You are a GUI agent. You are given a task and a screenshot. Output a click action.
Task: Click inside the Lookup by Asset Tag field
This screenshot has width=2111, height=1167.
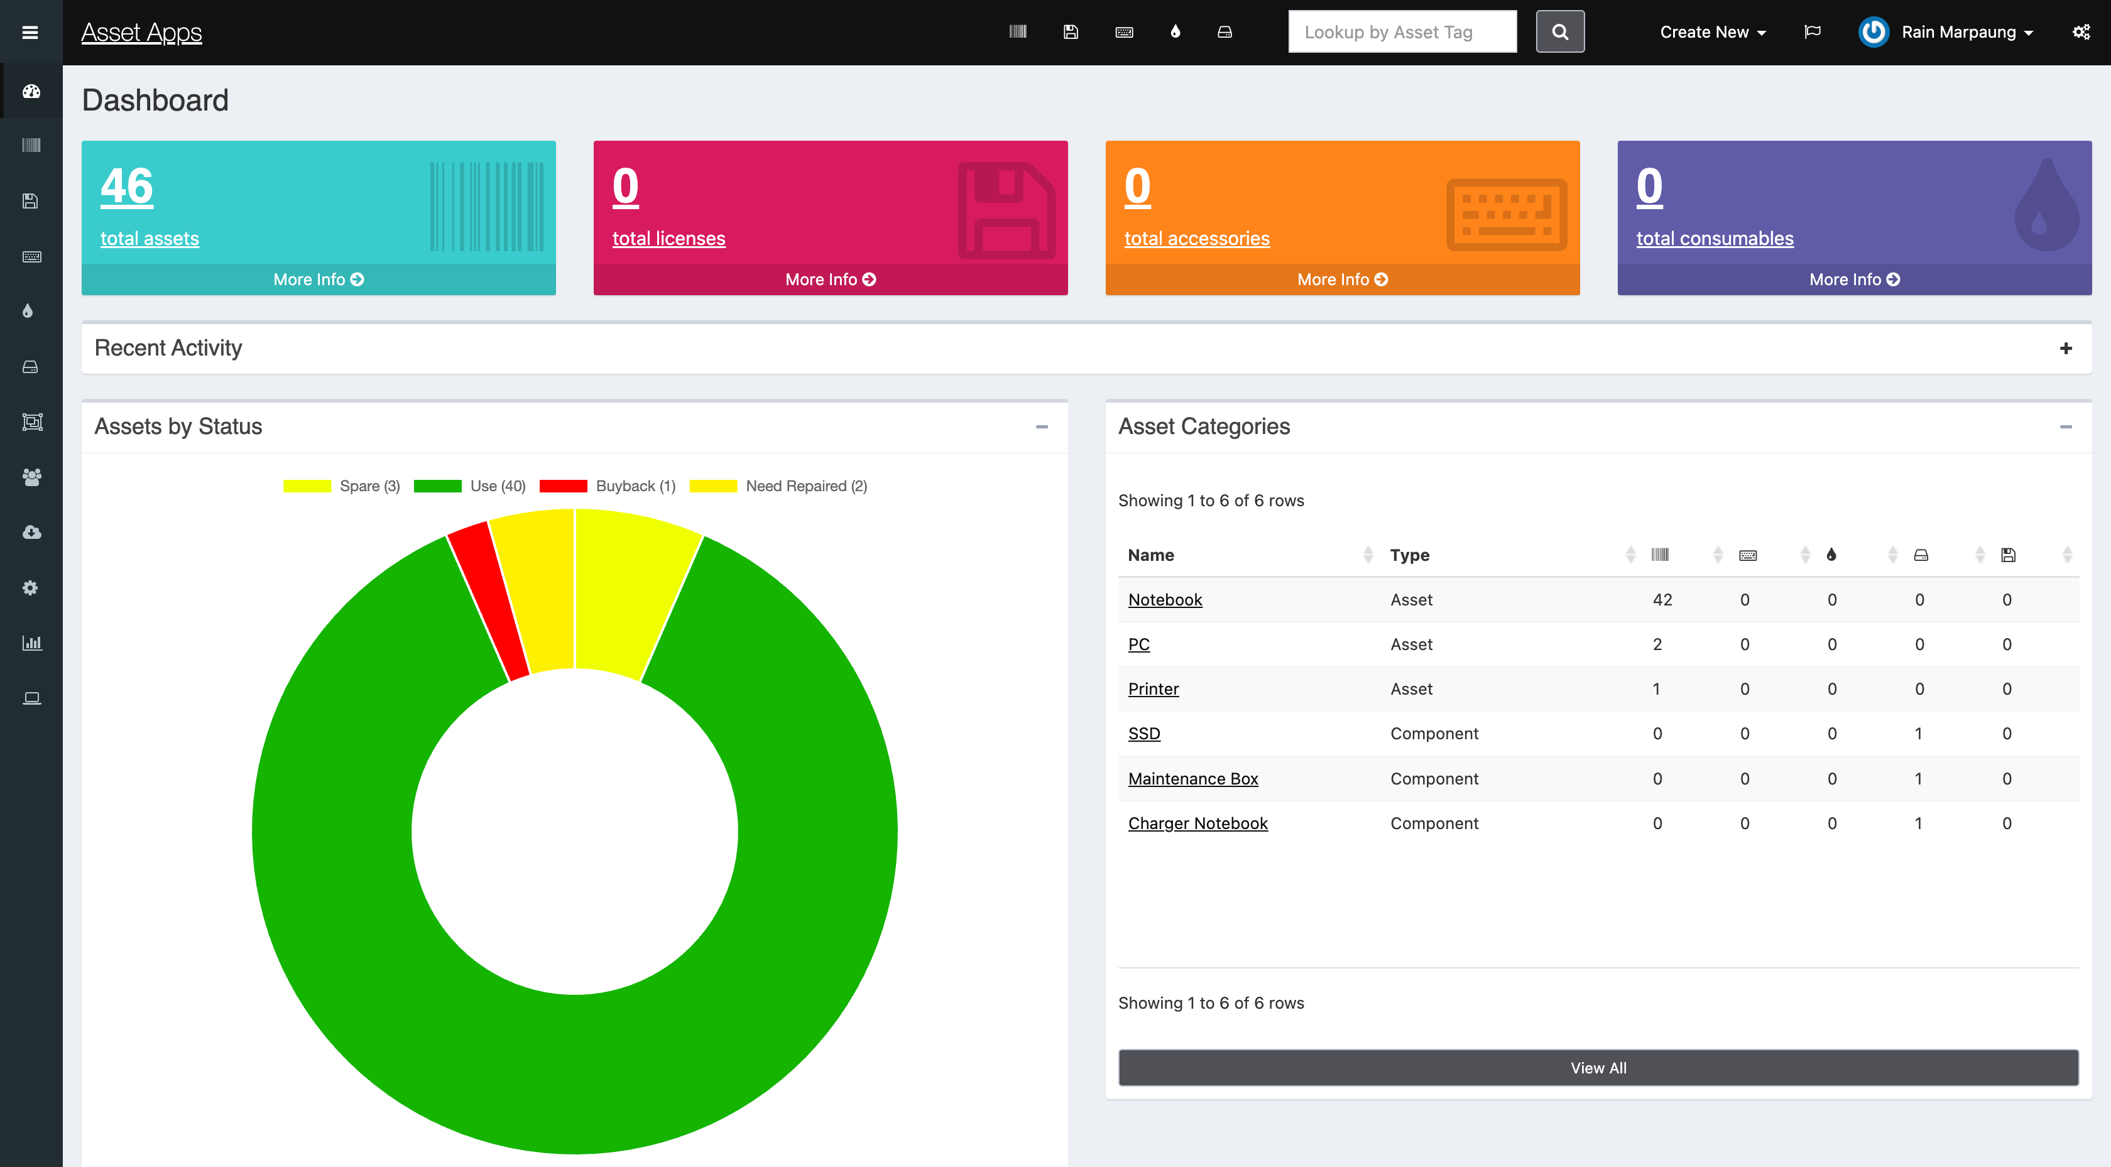pyautogui.click(x=1402, y=31)
